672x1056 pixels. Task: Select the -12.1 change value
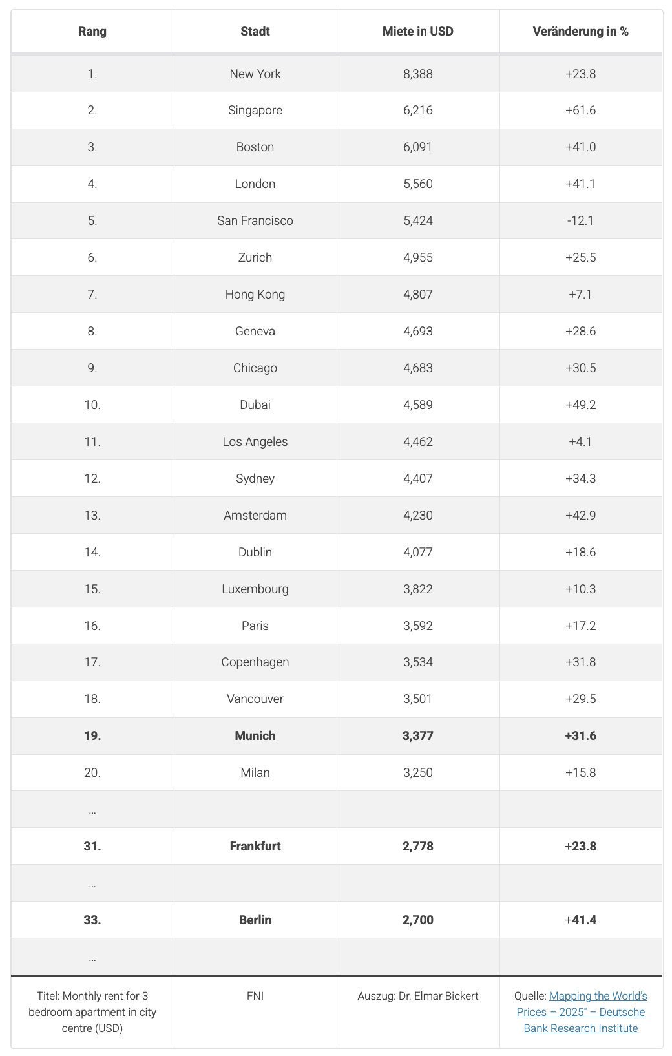pos(580,220)
